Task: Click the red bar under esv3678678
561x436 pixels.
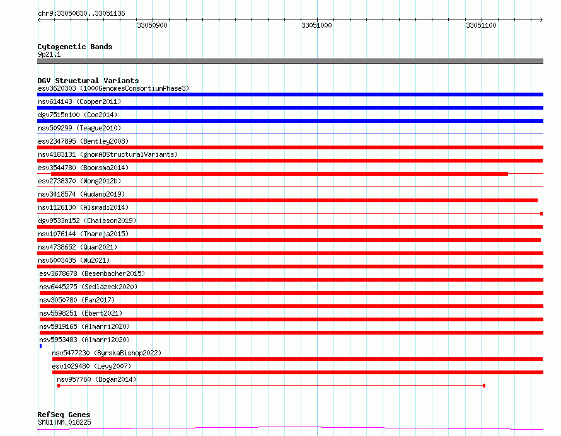Action: (x=291, y=280)
